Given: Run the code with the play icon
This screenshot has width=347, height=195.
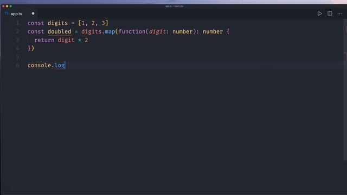Looking at the screenshot, I should 319,14.
